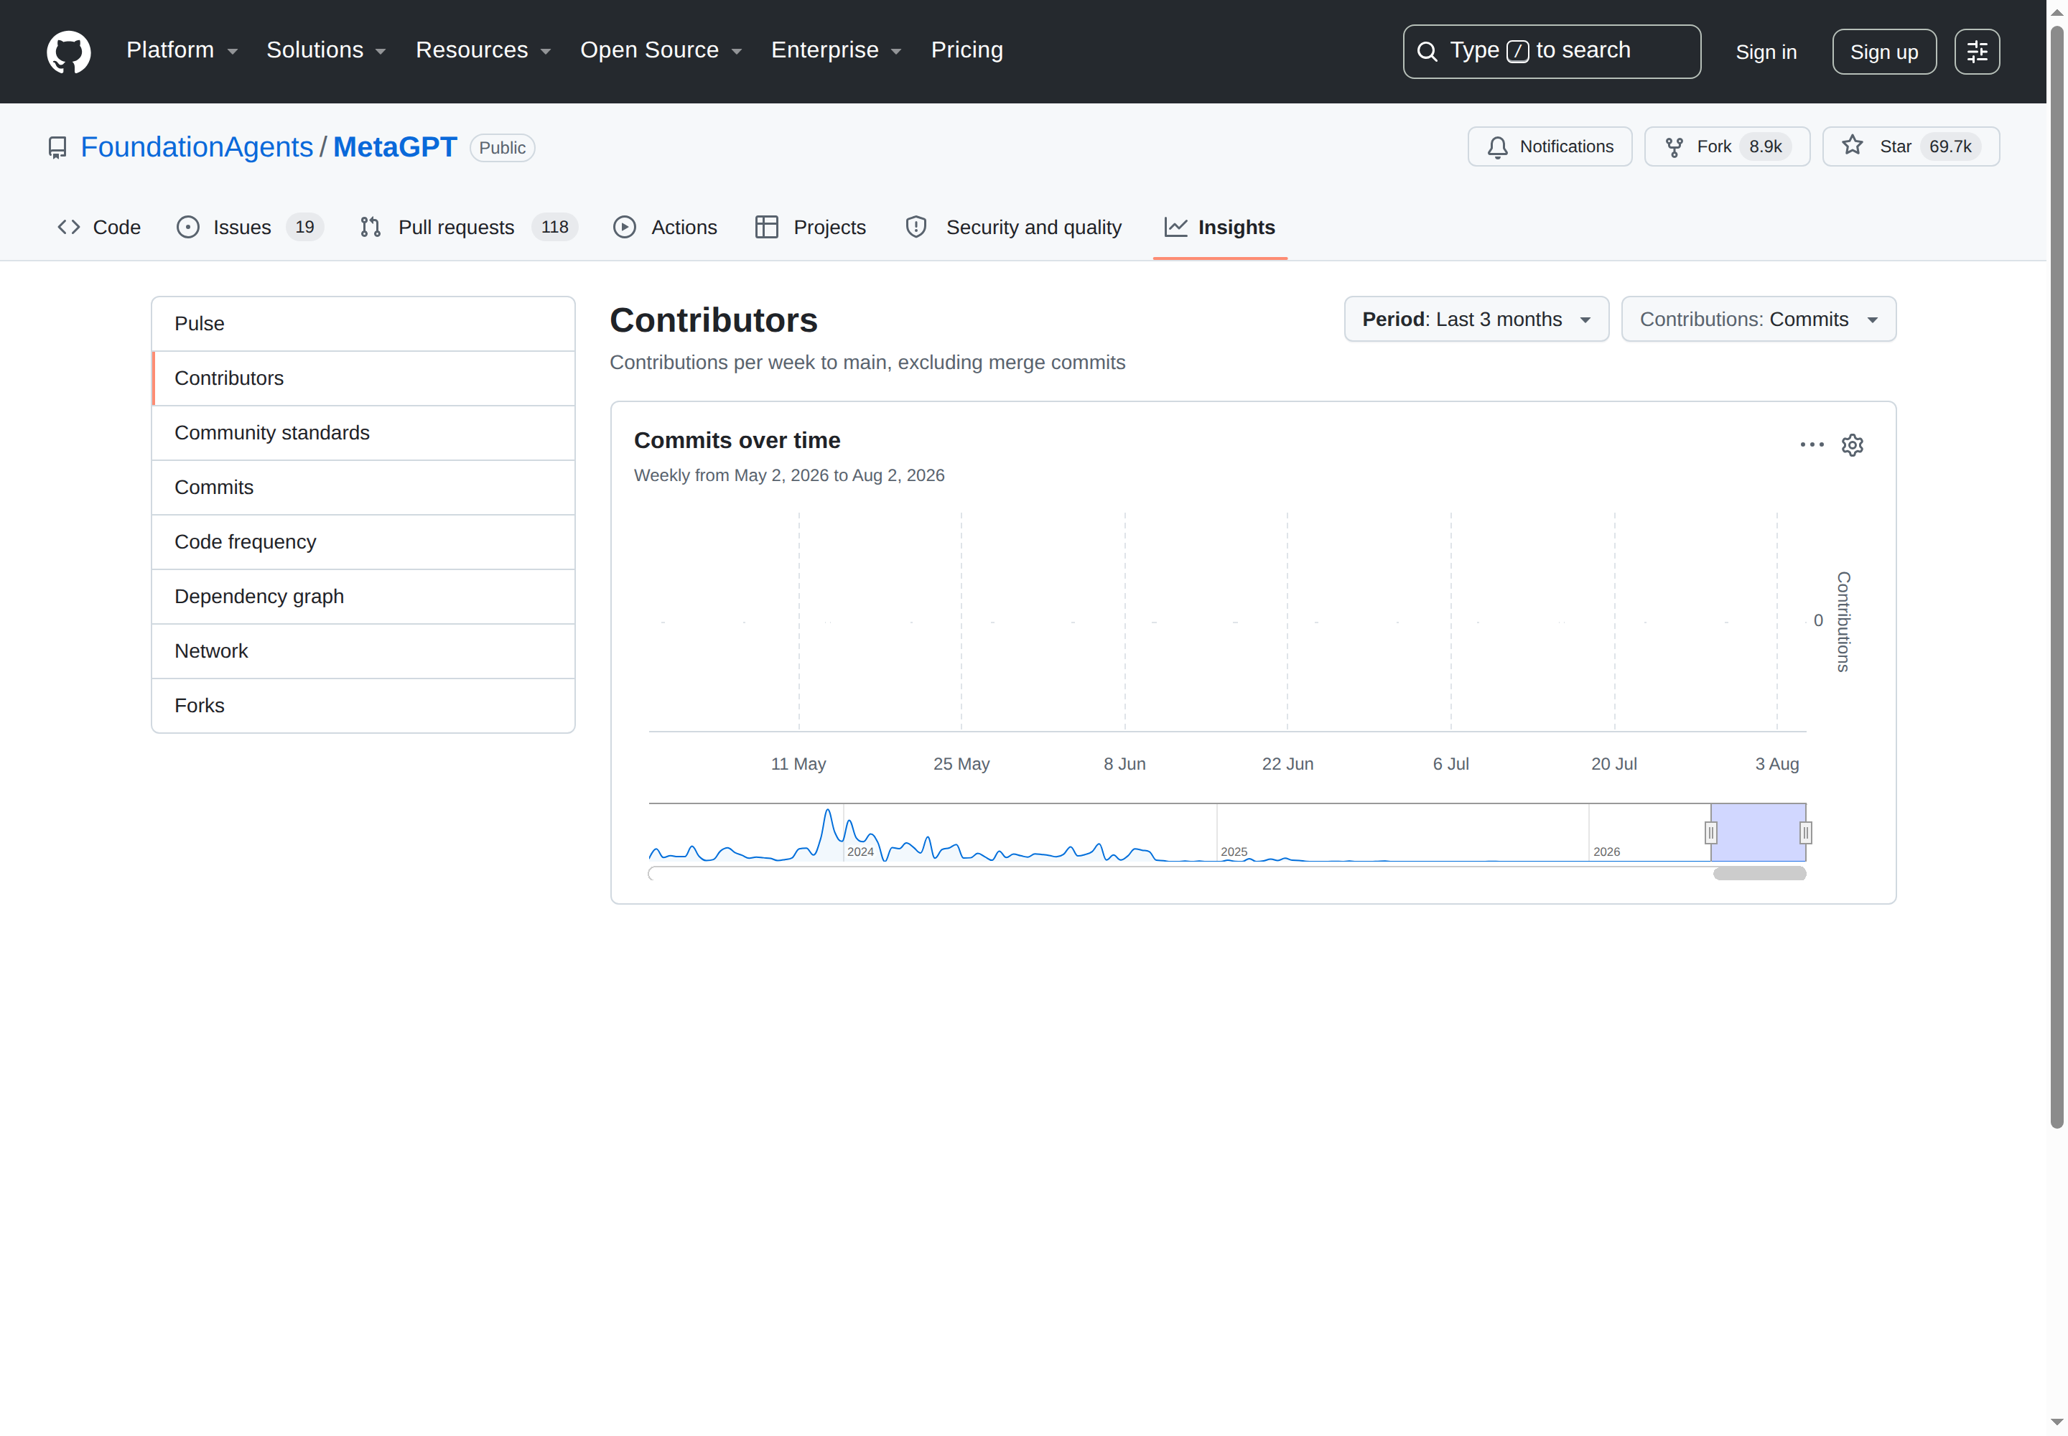
Task: Click the Star outline icon
Action: pyautogui.click(x=1851, y=146)
